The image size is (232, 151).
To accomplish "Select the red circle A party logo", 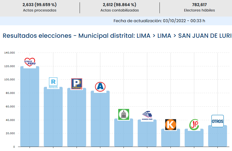I will (x=100, y=87).
